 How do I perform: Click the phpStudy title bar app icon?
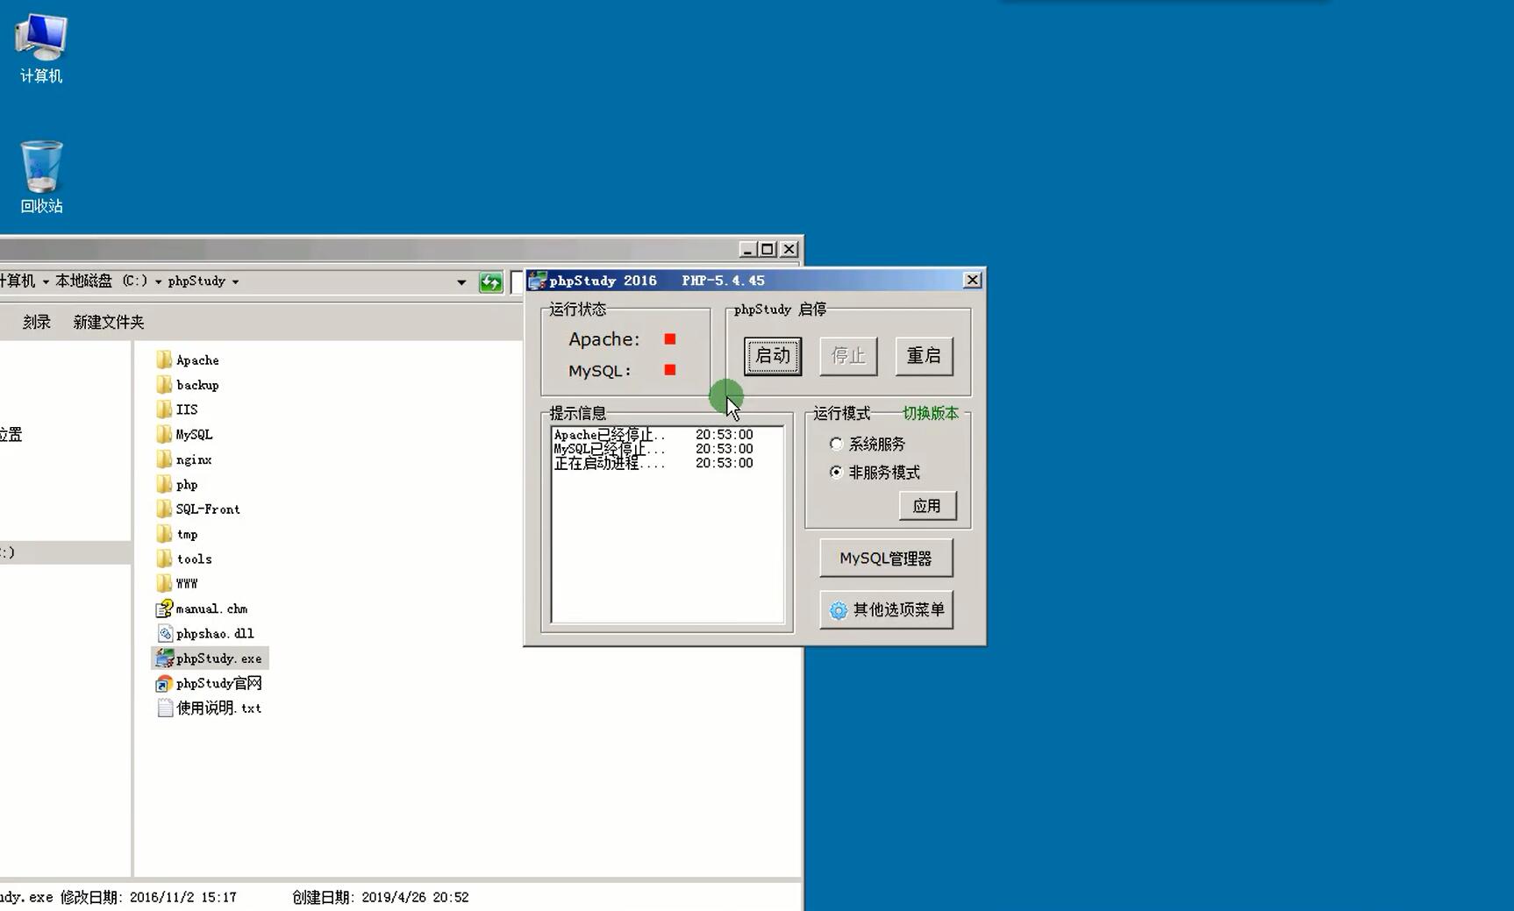coord(537,281)
